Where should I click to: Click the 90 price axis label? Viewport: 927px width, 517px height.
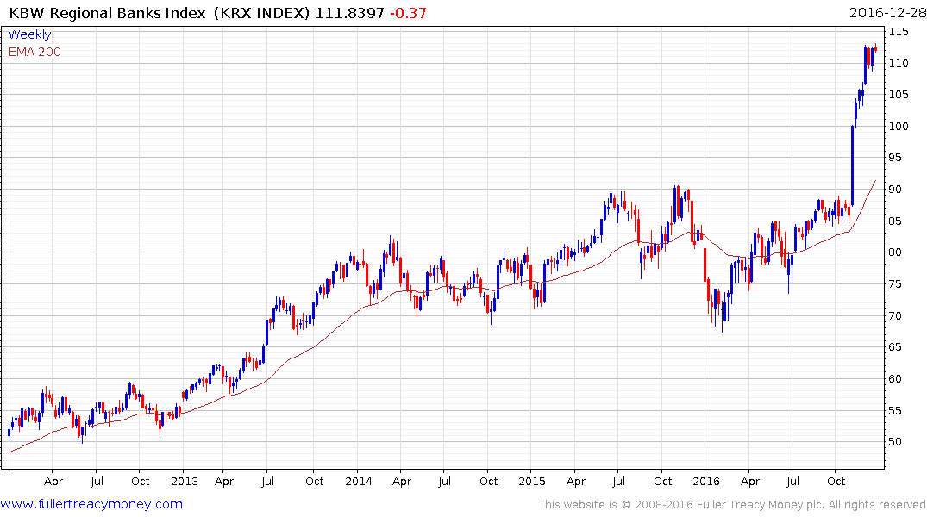click(x=895, y=189)
